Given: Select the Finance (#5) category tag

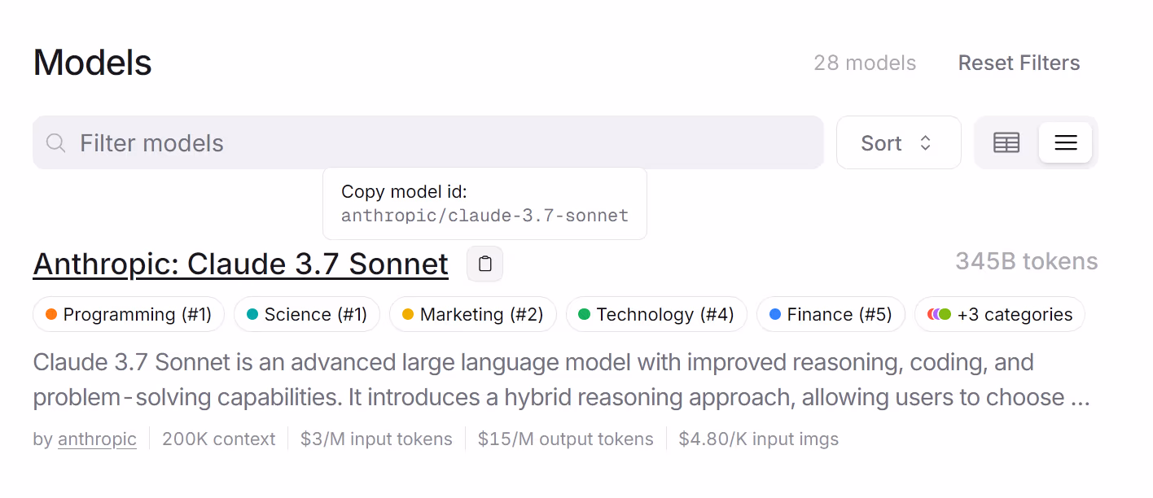Looking at the screenshot, I should pos(831,314).
